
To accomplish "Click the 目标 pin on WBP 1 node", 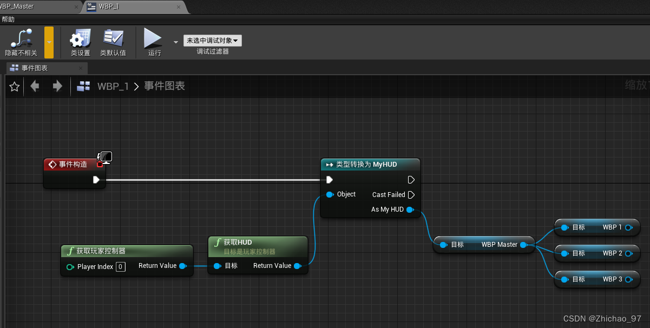I will click(564, 227).
